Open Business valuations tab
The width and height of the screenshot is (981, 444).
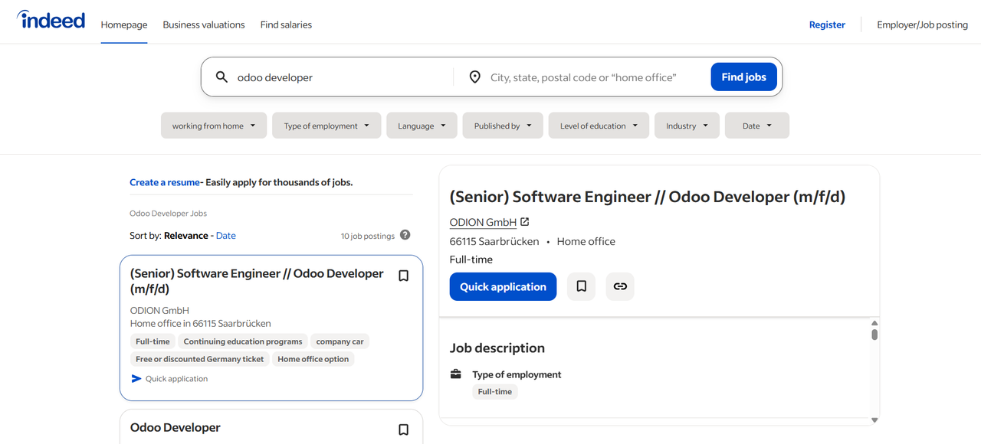coord(204,24)
